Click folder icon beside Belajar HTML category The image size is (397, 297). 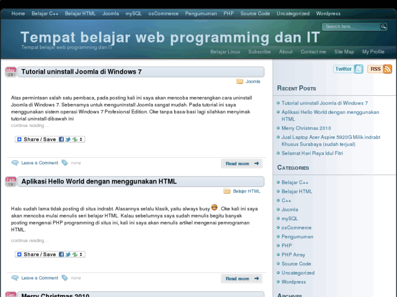click(227, 191)
